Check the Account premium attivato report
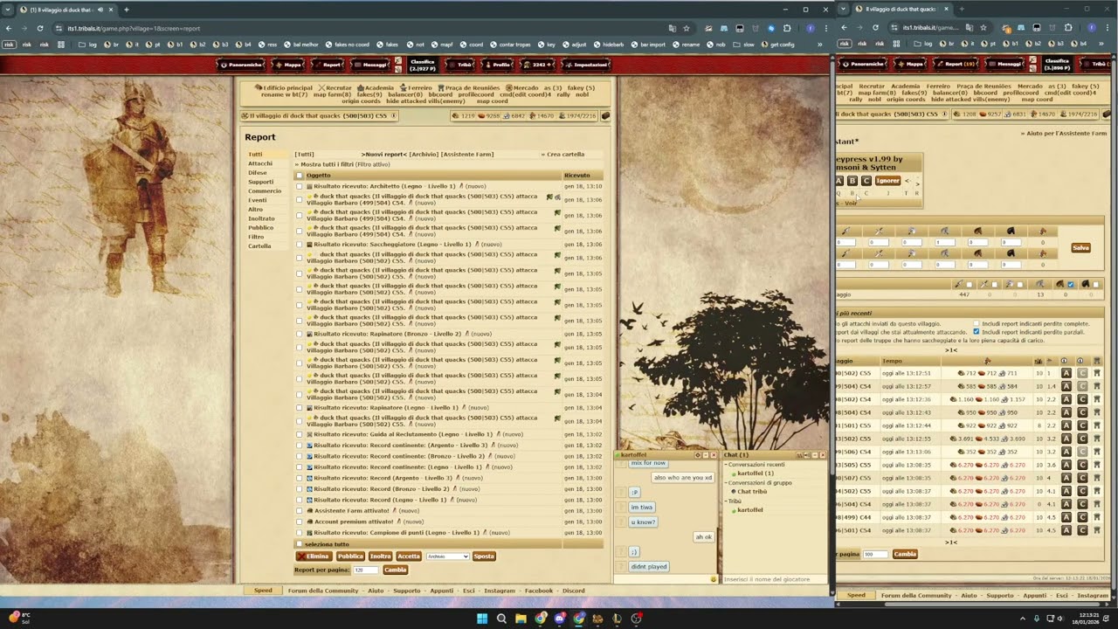 click(x=300, y=522)
